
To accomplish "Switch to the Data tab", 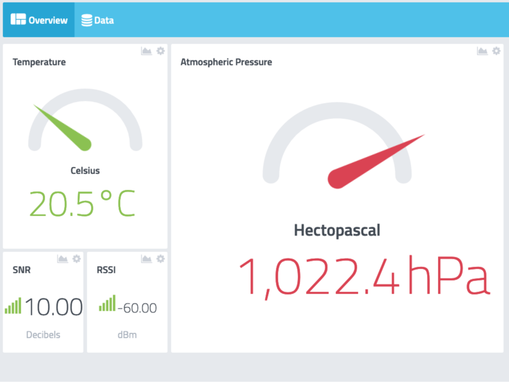I will tap(98, 20).
